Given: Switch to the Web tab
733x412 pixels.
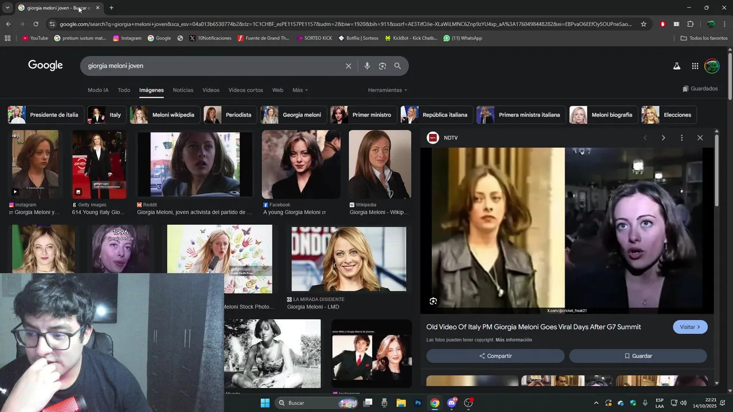Looking at the screenshot, I should [278, 90].
